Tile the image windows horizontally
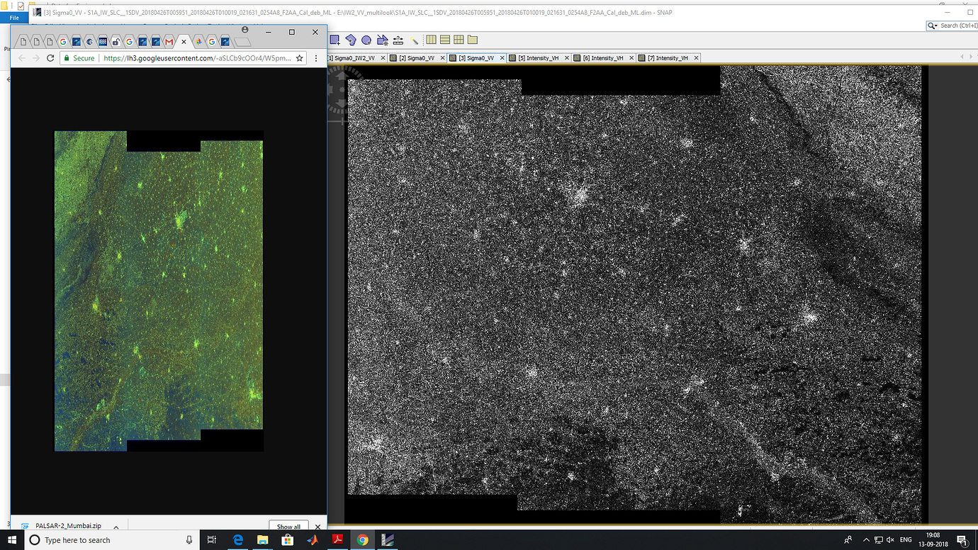The image size is (978, 550). 445,40
